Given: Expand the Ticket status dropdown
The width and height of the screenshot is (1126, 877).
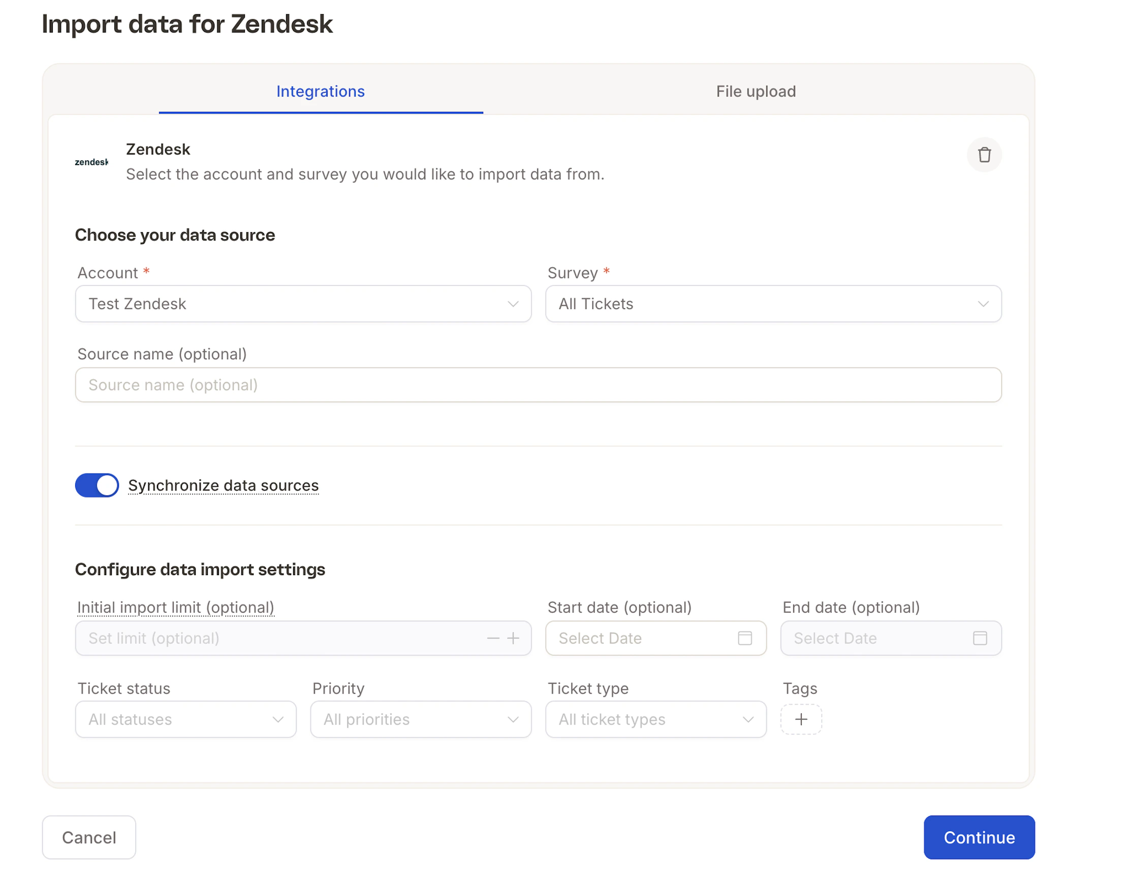Looking at the screenshot, I should [185, 719].
